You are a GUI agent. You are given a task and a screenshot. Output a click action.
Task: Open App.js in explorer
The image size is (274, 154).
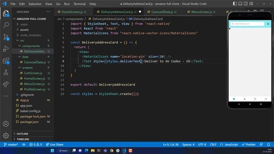(24, 100)
